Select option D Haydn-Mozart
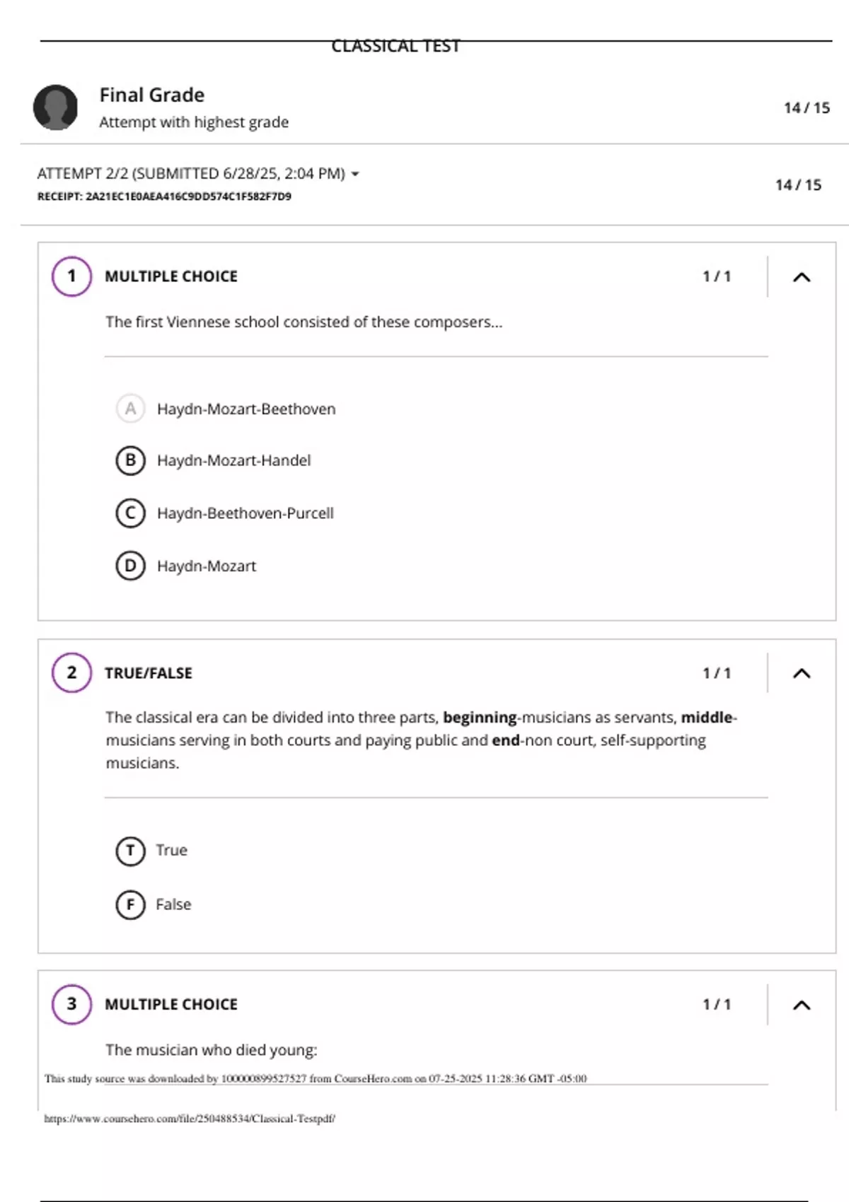The image size is (849, 1202). click(x=130, y=566)
